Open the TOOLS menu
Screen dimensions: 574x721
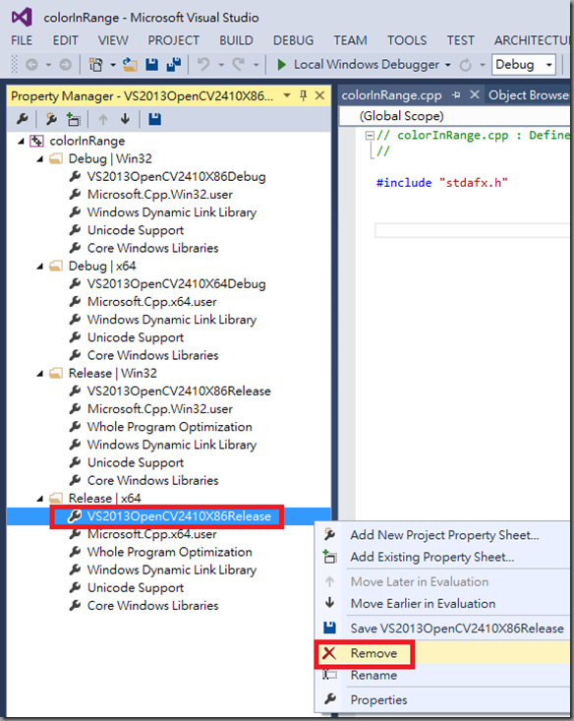[407, 40]
